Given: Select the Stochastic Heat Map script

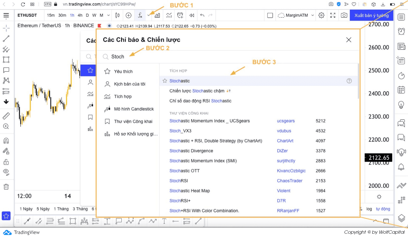Looking at the screenshot, I should [x=189, y=191].
